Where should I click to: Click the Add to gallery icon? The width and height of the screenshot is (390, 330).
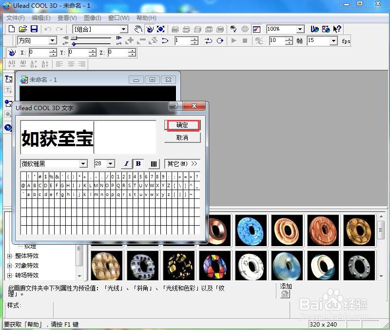point(285,294)
